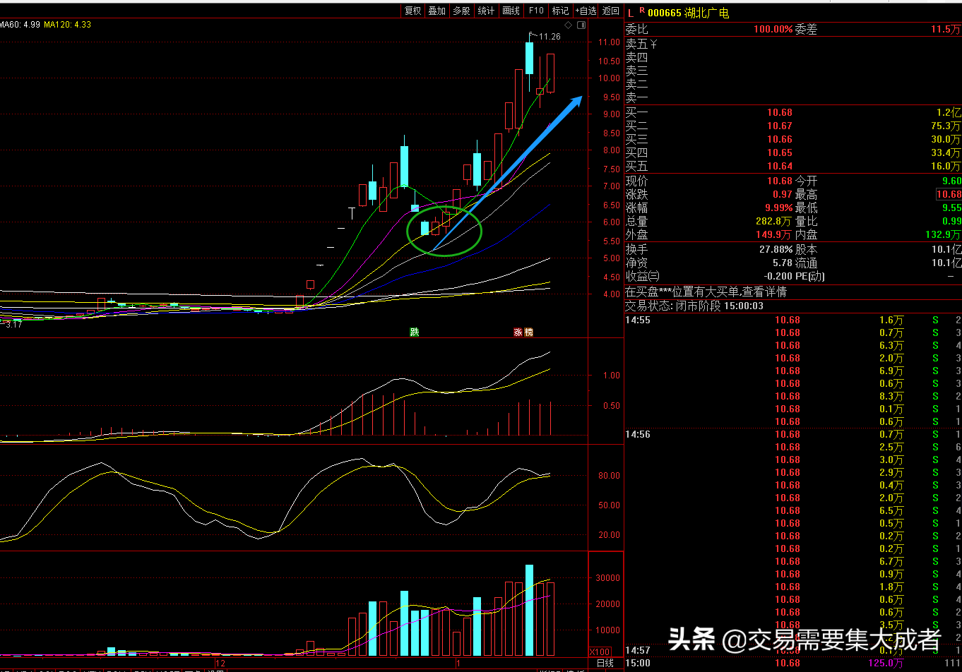962x672 pixels.
Task: Open the 统计 statistics menu
Action: 486,11
